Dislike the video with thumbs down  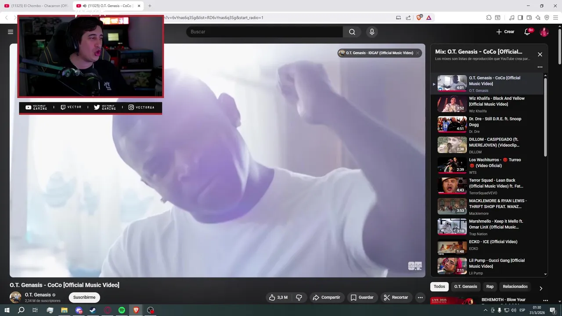point(299,298)
